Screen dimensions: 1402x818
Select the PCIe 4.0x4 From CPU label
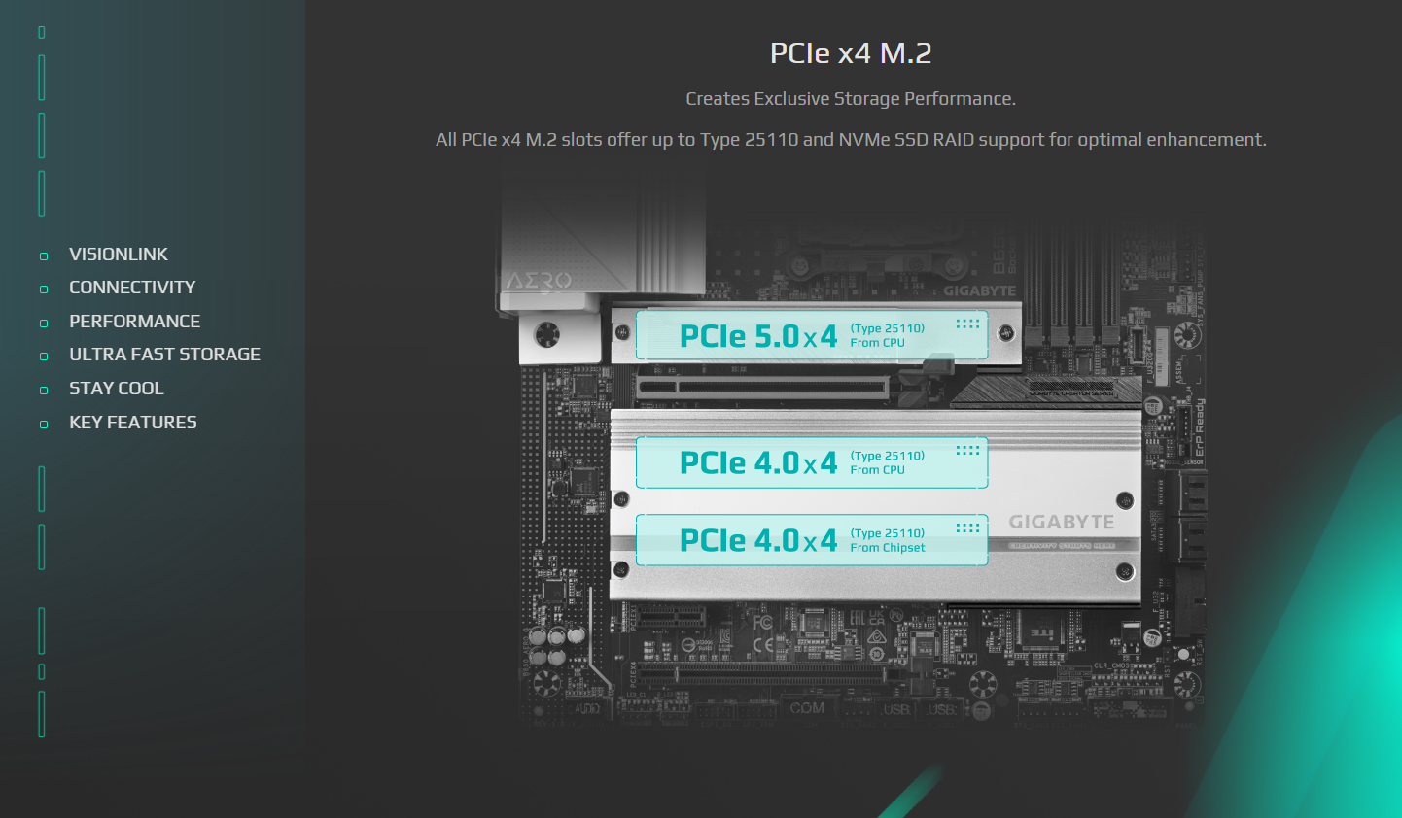[x=812, y=462]
